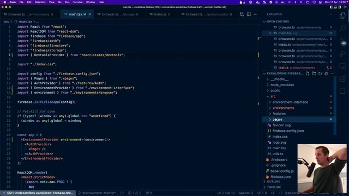Viewport: 349px width, 196px height.
Task: Click the Apple menu icon
Action: [x=4, y=2]
